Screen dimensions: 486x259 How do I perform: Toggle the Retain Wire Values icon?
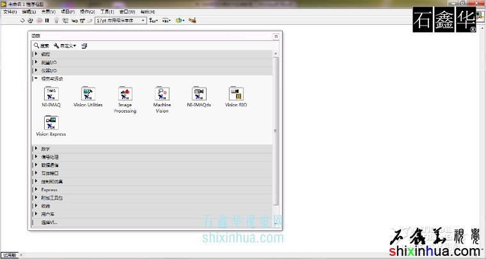coord(65,20)
